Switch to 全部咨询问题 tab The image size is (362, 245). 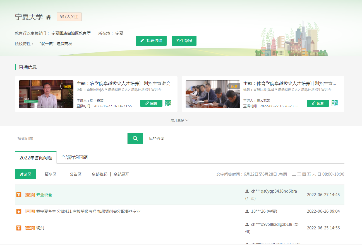[x=74, y=157]
